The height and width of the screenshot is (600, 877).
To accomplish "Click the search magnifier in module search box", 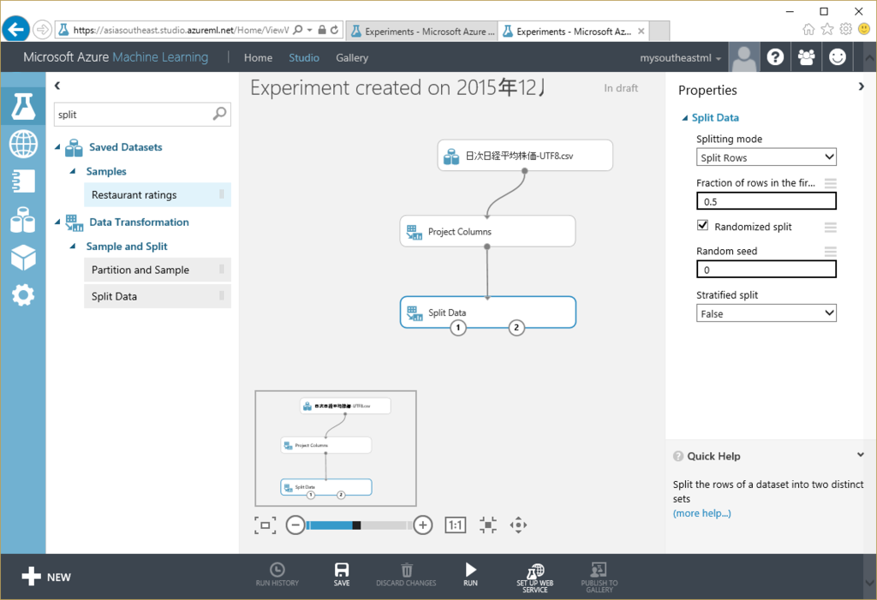I will (220, 114).
